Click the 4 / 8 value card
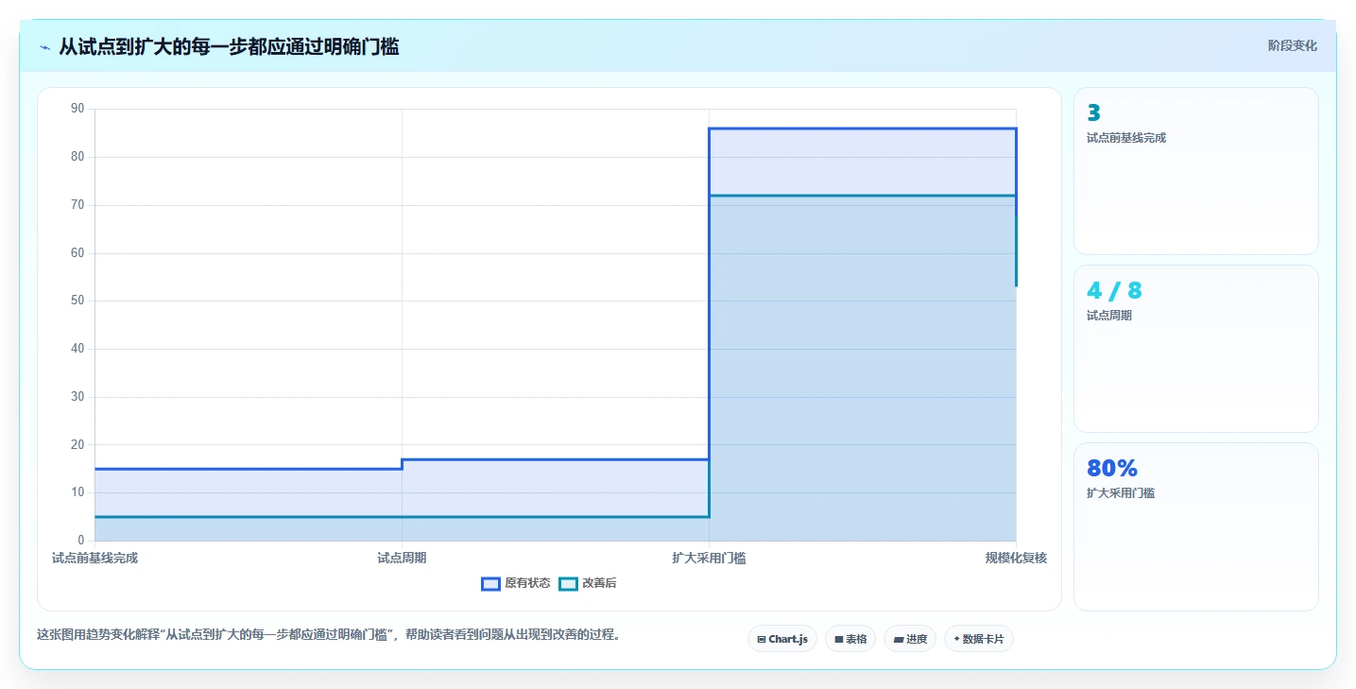Image resolution: width=1356 pixels, height=689 pixels. point(1195,348)
